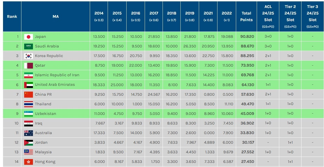Click the Malaysia flag icon
This screenshot has height=167, width=324.
click(29, 152)
